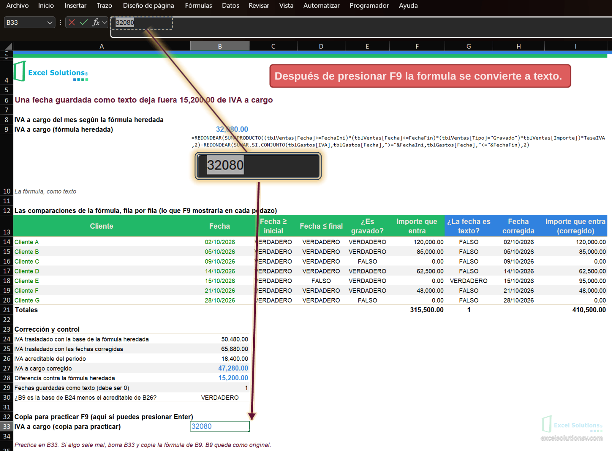612x451 pixels.
Task: Click the Cliente table header
Action: point(102,226)
